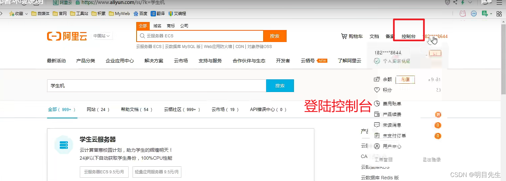
Task: Switch to the 网站 results tab
Action: (x=98, y=109)
